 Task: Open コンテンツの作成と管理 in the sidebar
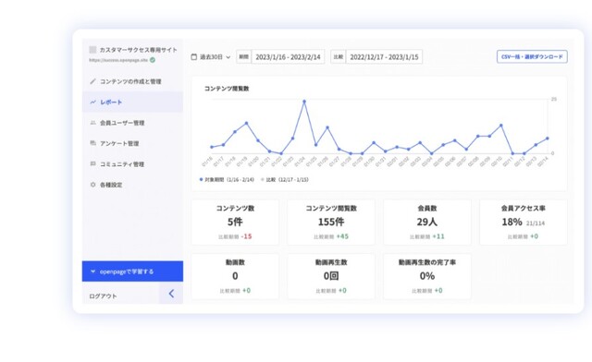[x=132, y=81]
